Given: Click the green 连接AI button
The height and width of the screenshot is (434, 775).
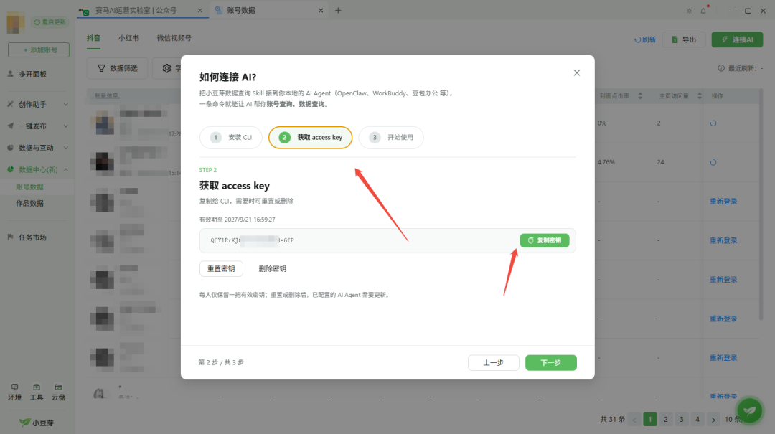Looking at the screenshot, I should coord(737,39).
